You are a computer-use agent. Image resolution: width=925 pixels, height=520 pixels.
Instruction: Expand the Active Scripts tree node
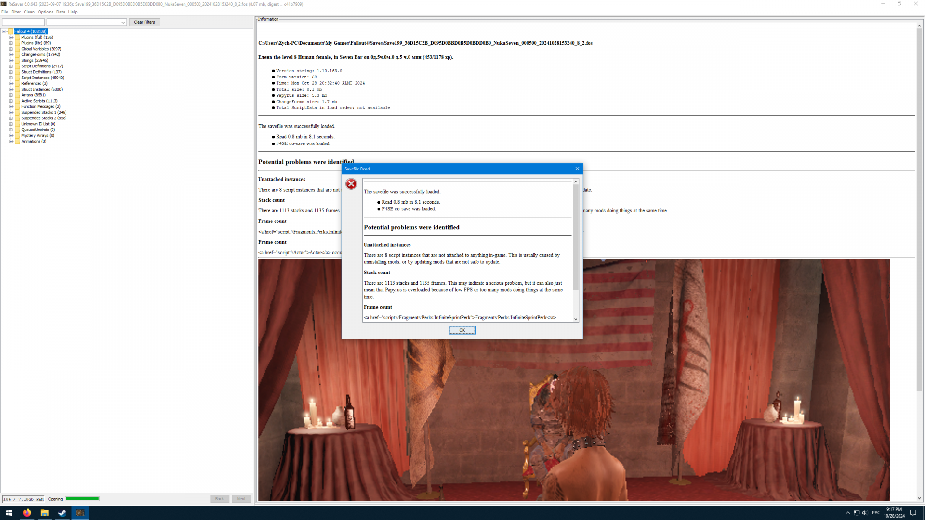[11, 101]
